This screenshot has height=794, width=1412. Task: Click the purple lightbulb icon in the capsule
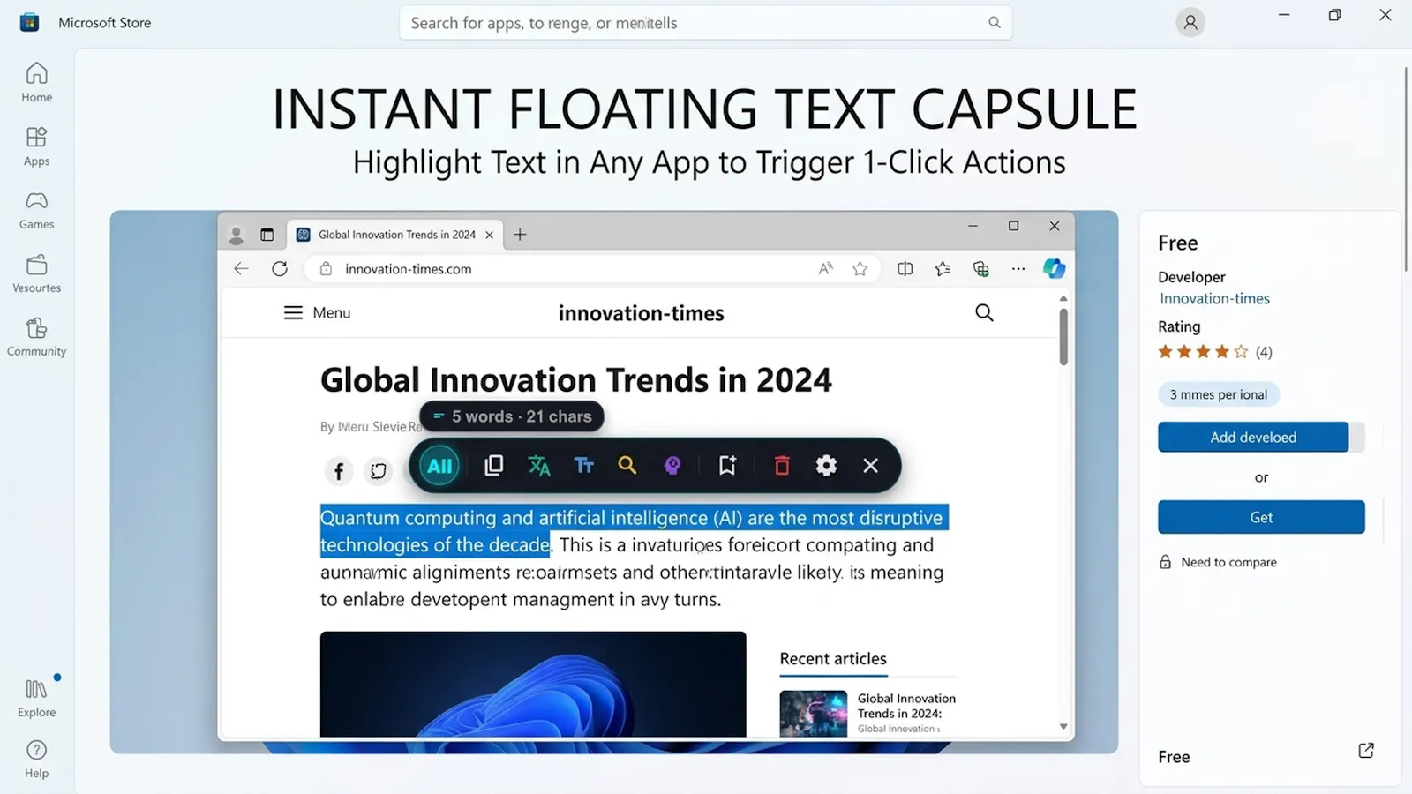point(672,465)
